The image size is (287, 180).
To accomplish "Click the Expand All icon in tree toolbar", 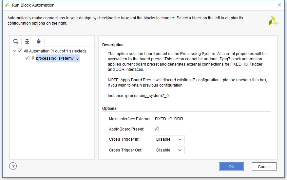I will point(39,41).
